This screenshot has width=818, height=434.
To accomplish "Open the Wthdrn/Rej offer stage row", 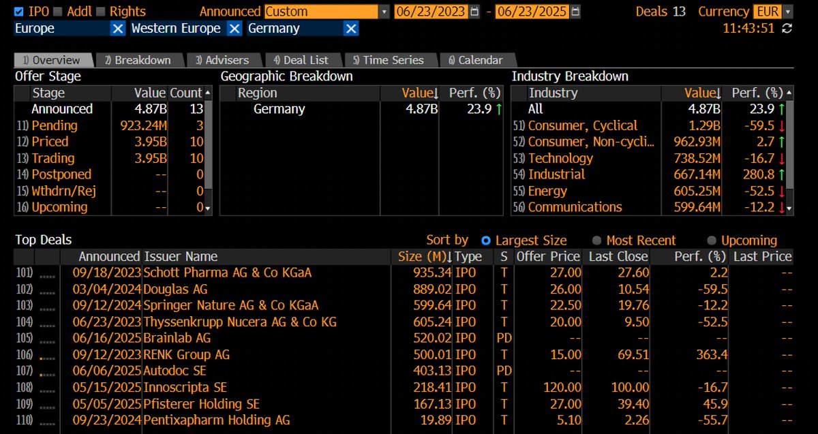I will point(109,191).
